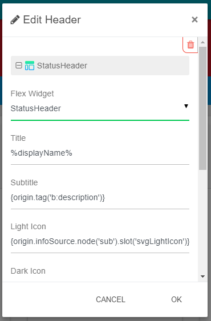Focus the Subtitle input field

coord(100,197)
